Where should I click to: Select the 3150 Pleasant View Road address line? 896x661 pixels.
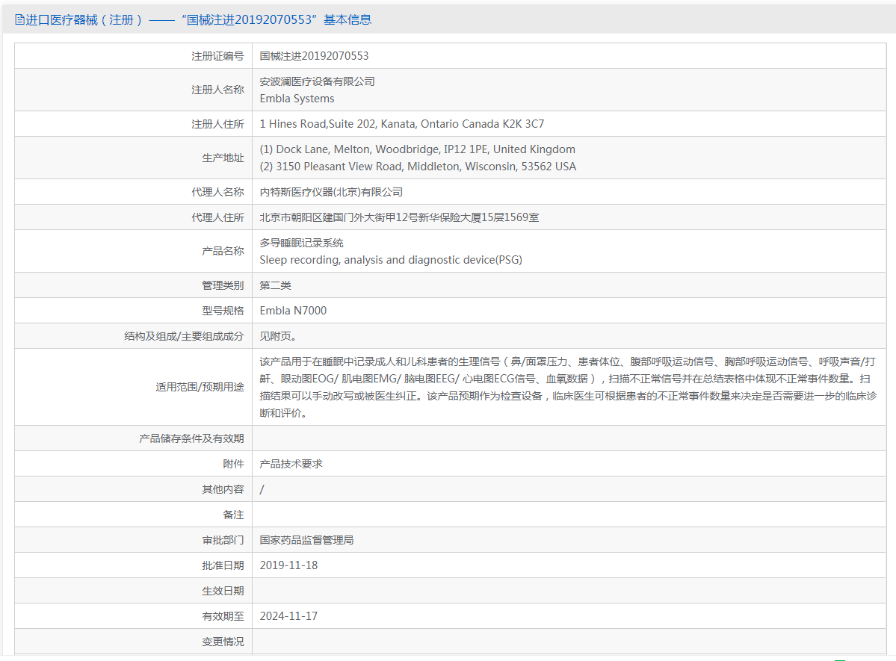point(418,167)
